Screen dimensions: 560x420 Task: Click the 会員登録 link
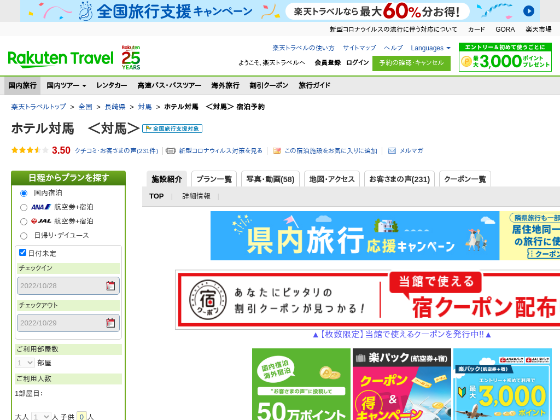pos(328,62)
